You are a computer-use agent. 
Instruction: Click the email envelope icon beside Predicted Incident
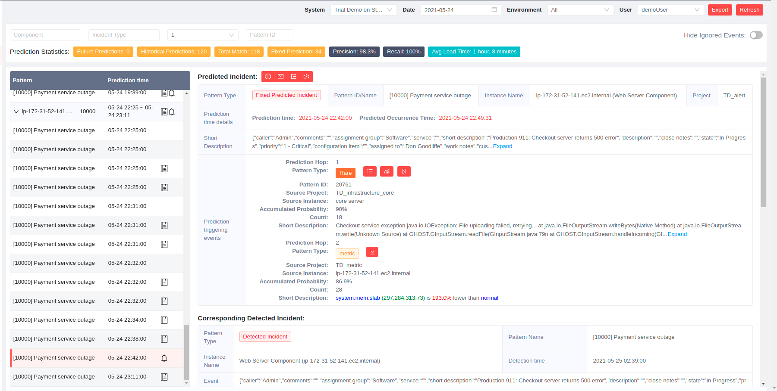pos(281,77)
